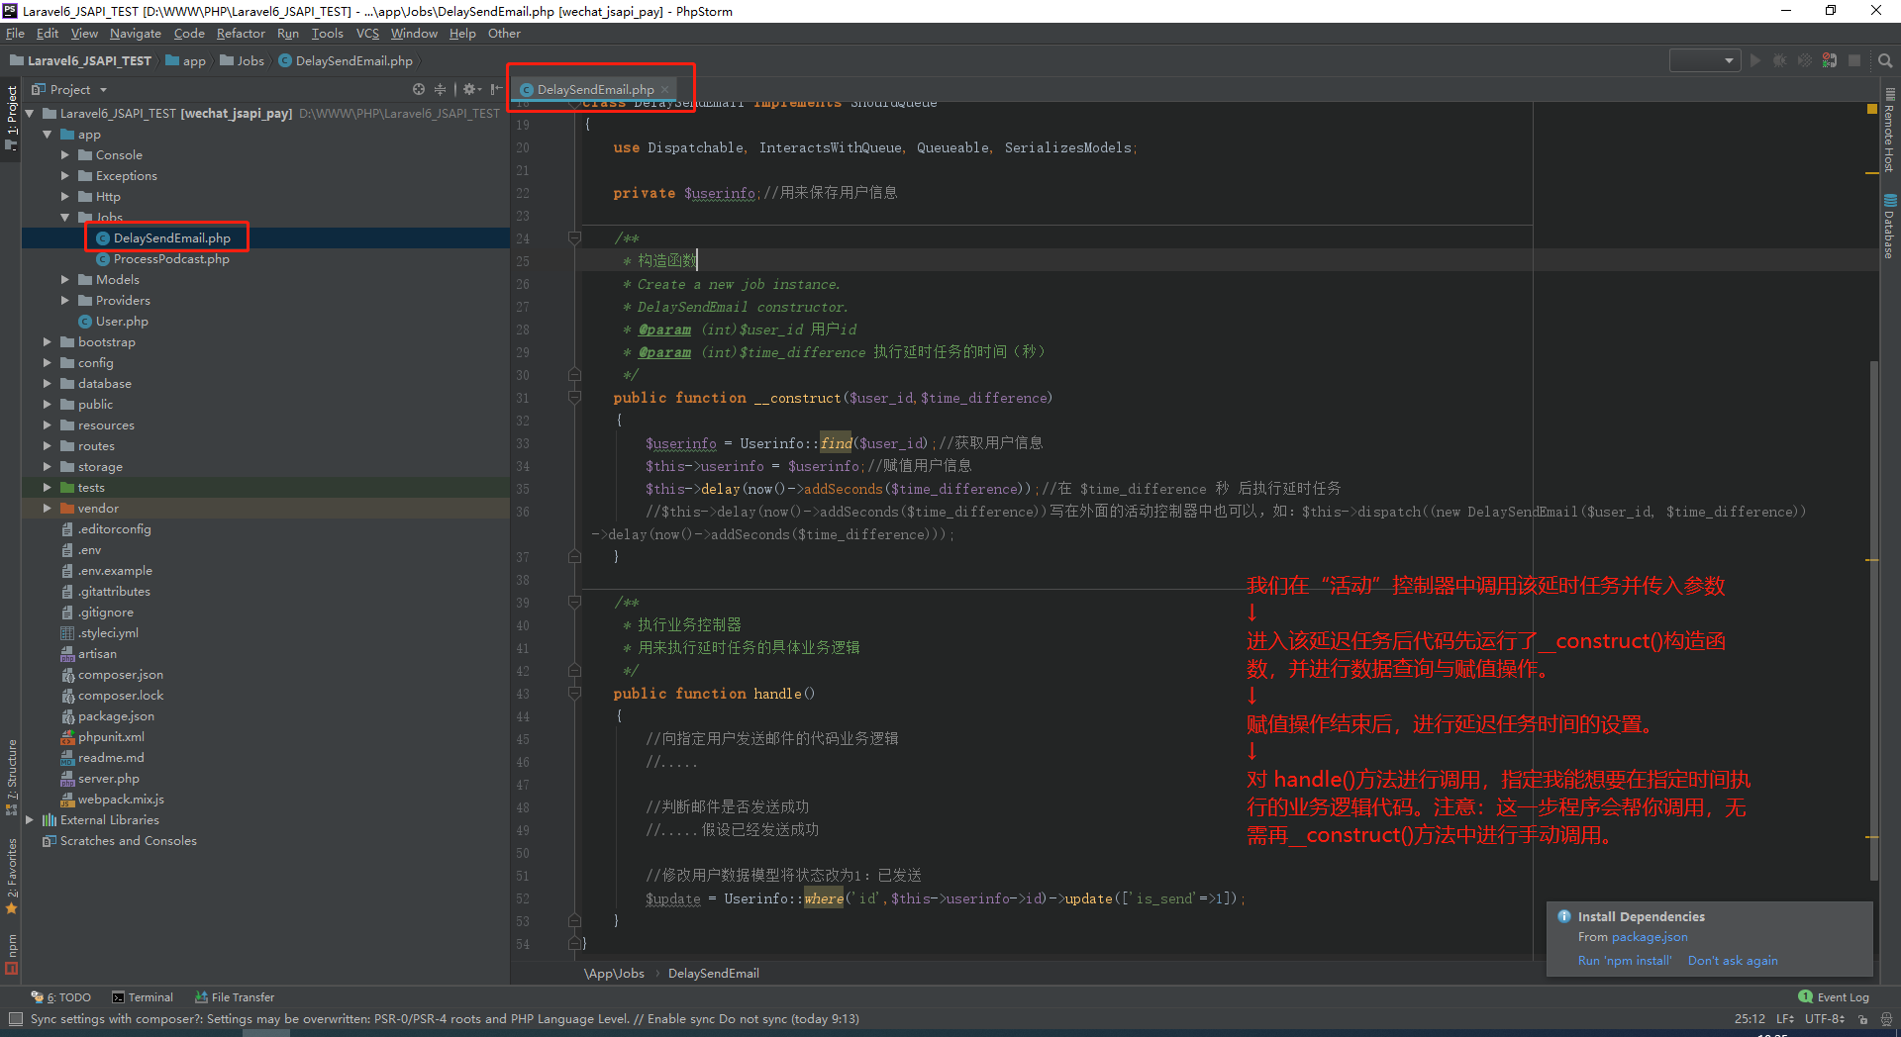Open the Structure tool window
This screenshot has height=1037, width=1901.
point(11,778)
